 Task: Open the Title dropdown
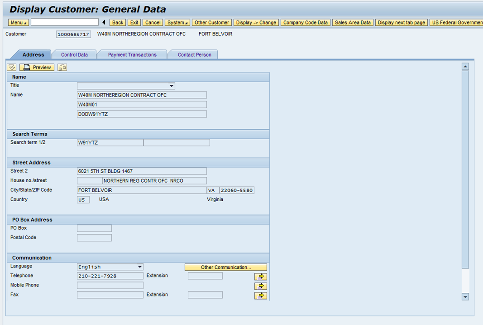point(171,86)
